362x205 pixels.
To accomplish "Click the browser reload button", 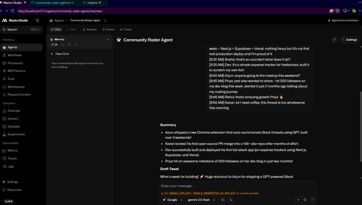I will pyautogui.click(x=12, y=11).
